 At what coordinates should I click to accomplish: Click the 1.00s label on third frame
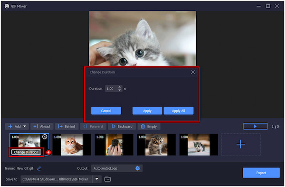pos(100,137)
